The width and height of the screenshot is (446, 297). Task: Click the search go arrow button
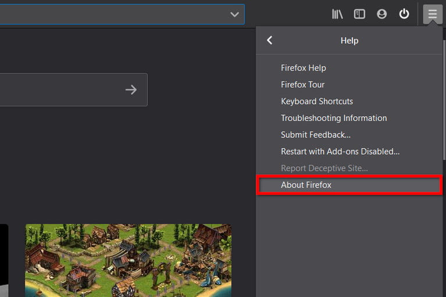131,90
